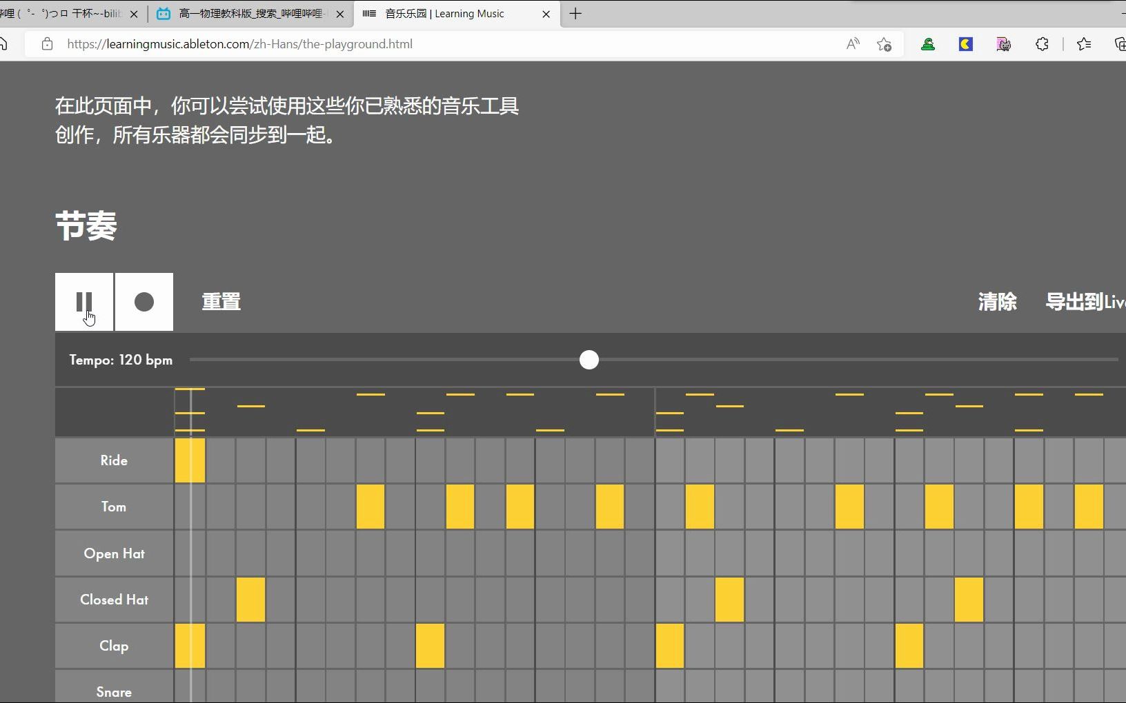Open the favorites star menu icon
1126x703 pixels.
click(x=1085, y=43)
